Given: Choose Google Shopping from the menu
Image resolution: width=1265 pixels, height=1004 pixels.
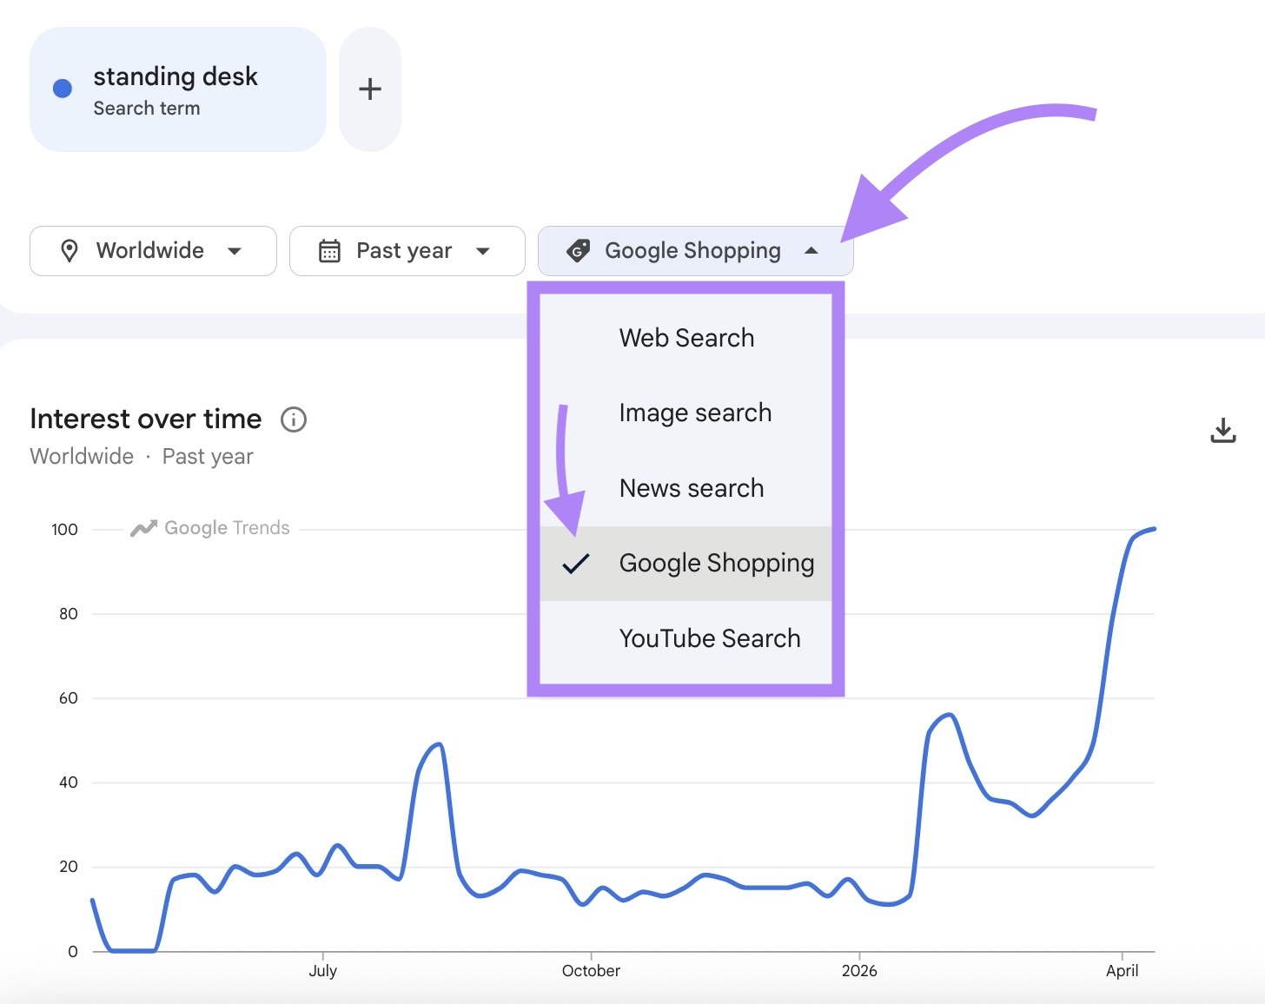Looking at the screenshot, I should pos(716,564).
